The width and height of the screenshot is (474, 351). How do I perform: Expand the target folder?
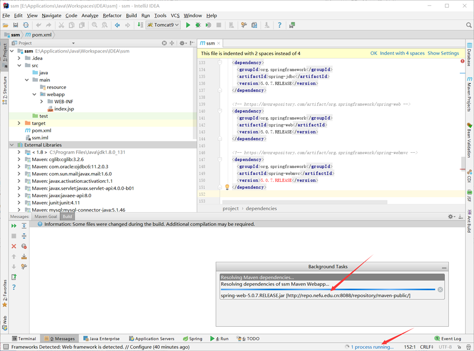click(x=19, y=123)
